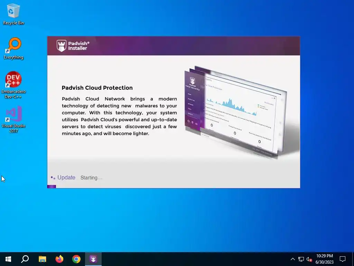Open the Action Center notifications icon
The height and width of the screenshot is (266, 354).
[x=343, y=259]
